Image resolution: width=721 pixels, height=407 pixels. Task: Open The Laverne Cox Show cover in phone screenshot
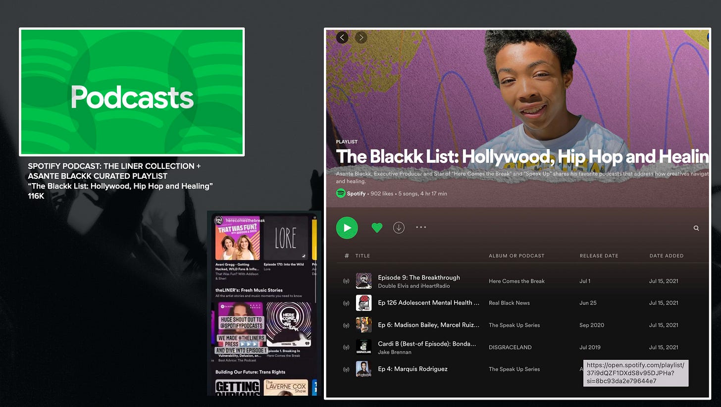pyautogui.click(x=286, y=388)
